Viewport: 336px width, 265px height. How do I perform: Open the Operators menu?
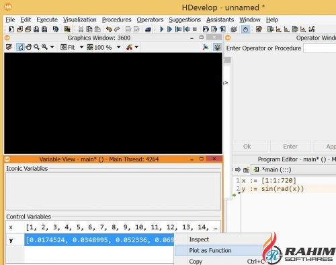click(150, 20)
